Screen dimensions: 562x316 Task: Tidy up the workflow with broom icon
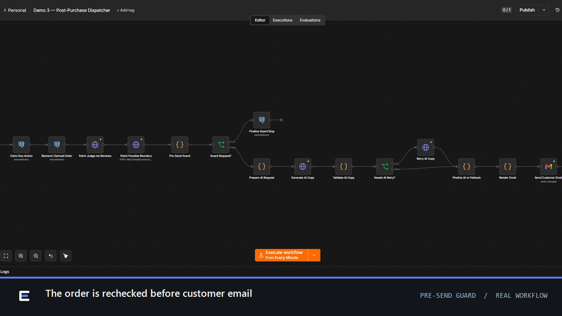(x=66, y=256)
